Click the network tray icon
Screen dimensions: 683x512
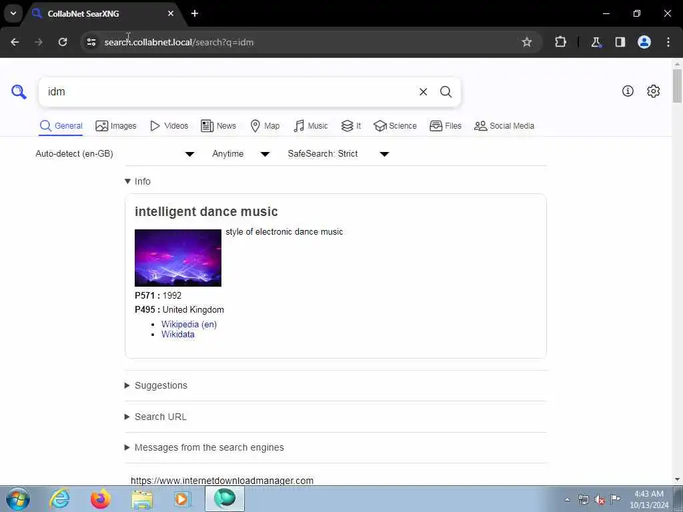pyautogui.click(x=583, y=500)
